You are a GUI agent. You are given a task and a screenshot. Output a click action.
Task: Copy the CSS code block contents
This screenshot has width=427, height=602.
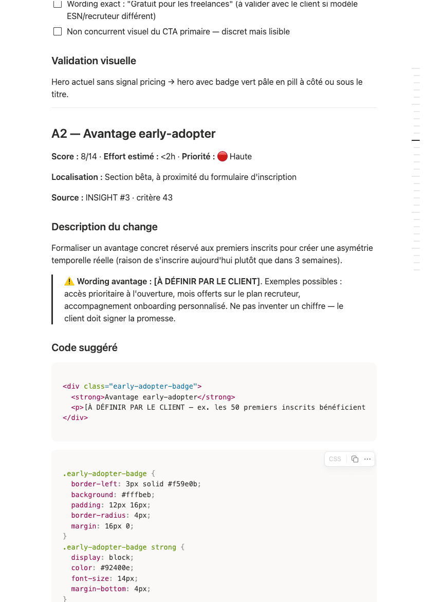pyautogui.click(x=355, y=459)
